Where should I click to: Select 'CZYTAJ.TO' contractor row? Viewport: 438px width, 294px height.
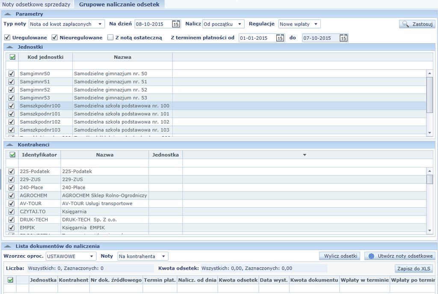216,212
